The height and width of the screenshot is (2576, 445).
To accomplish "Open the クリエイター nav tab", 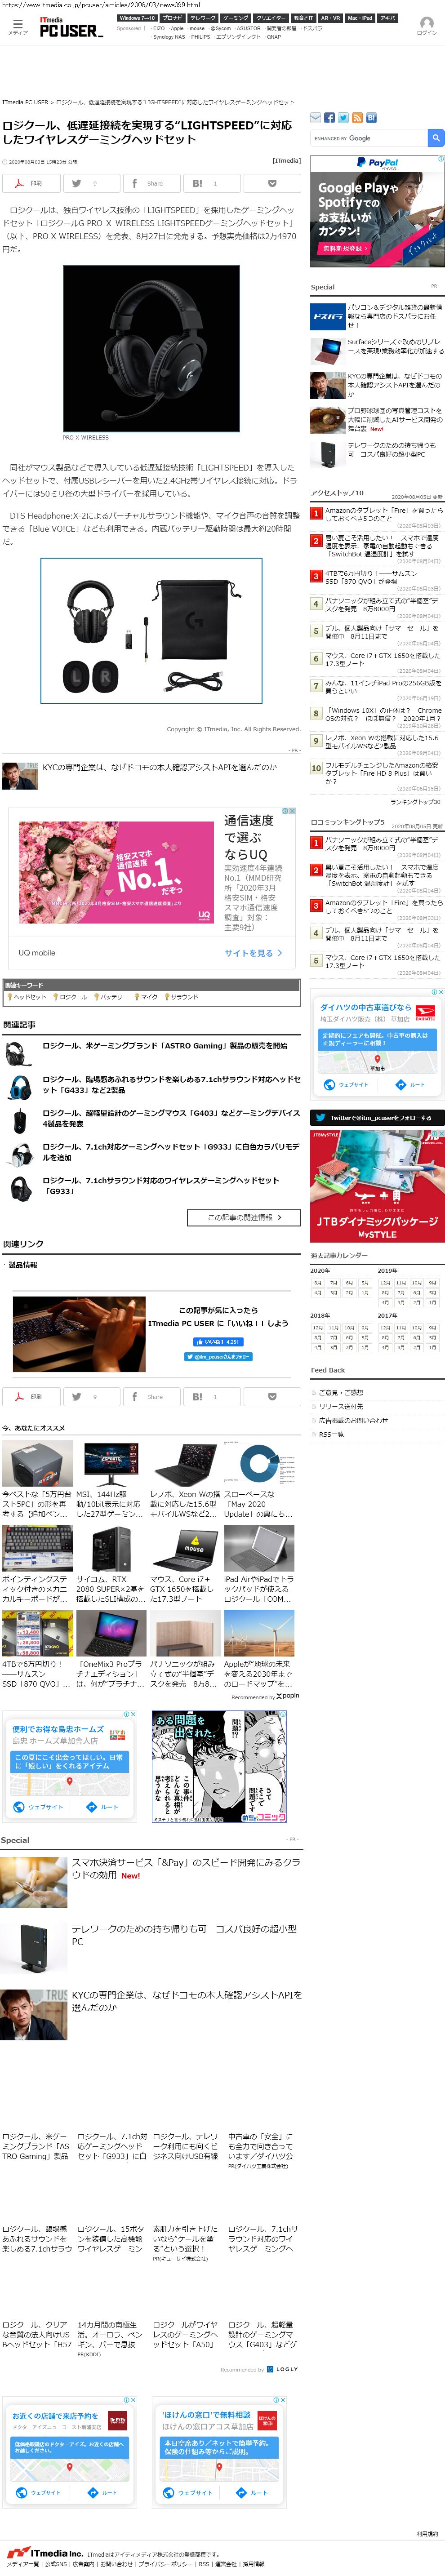I will (x=270, y=18).
